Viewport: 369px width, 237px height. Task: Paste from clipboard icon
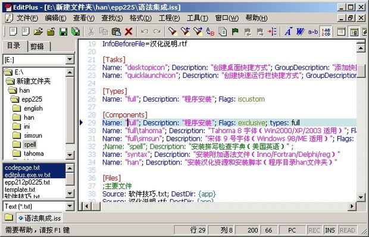coord(116,31)
